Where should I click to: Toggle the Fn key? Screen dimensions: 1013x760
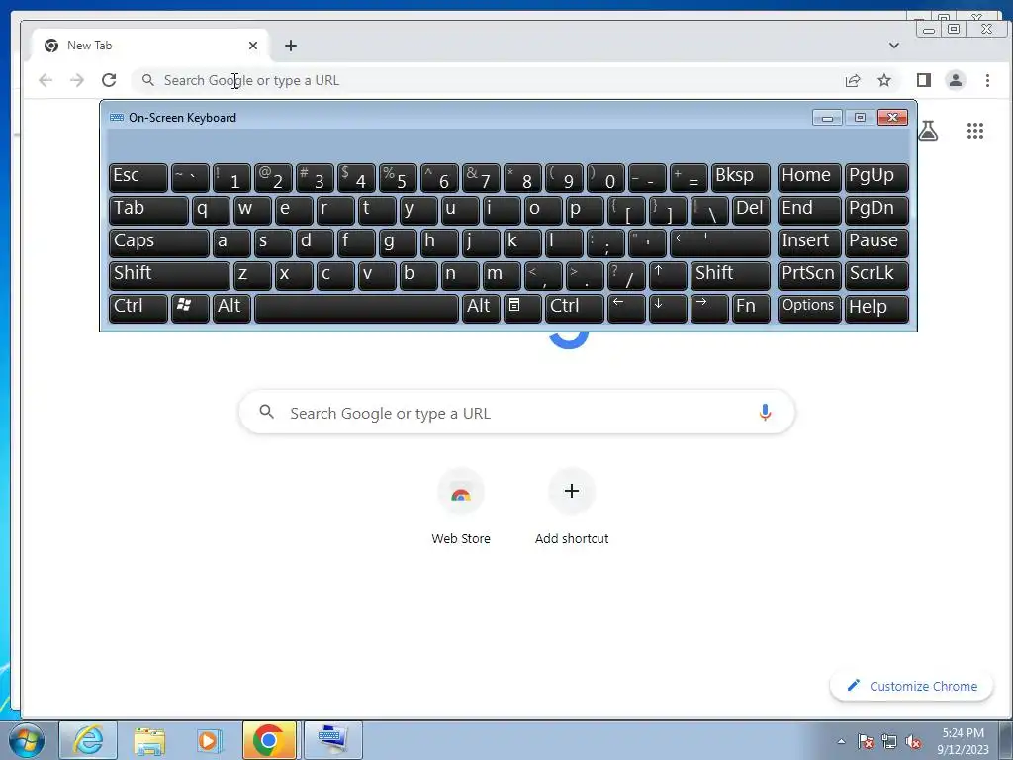(751, 308)
